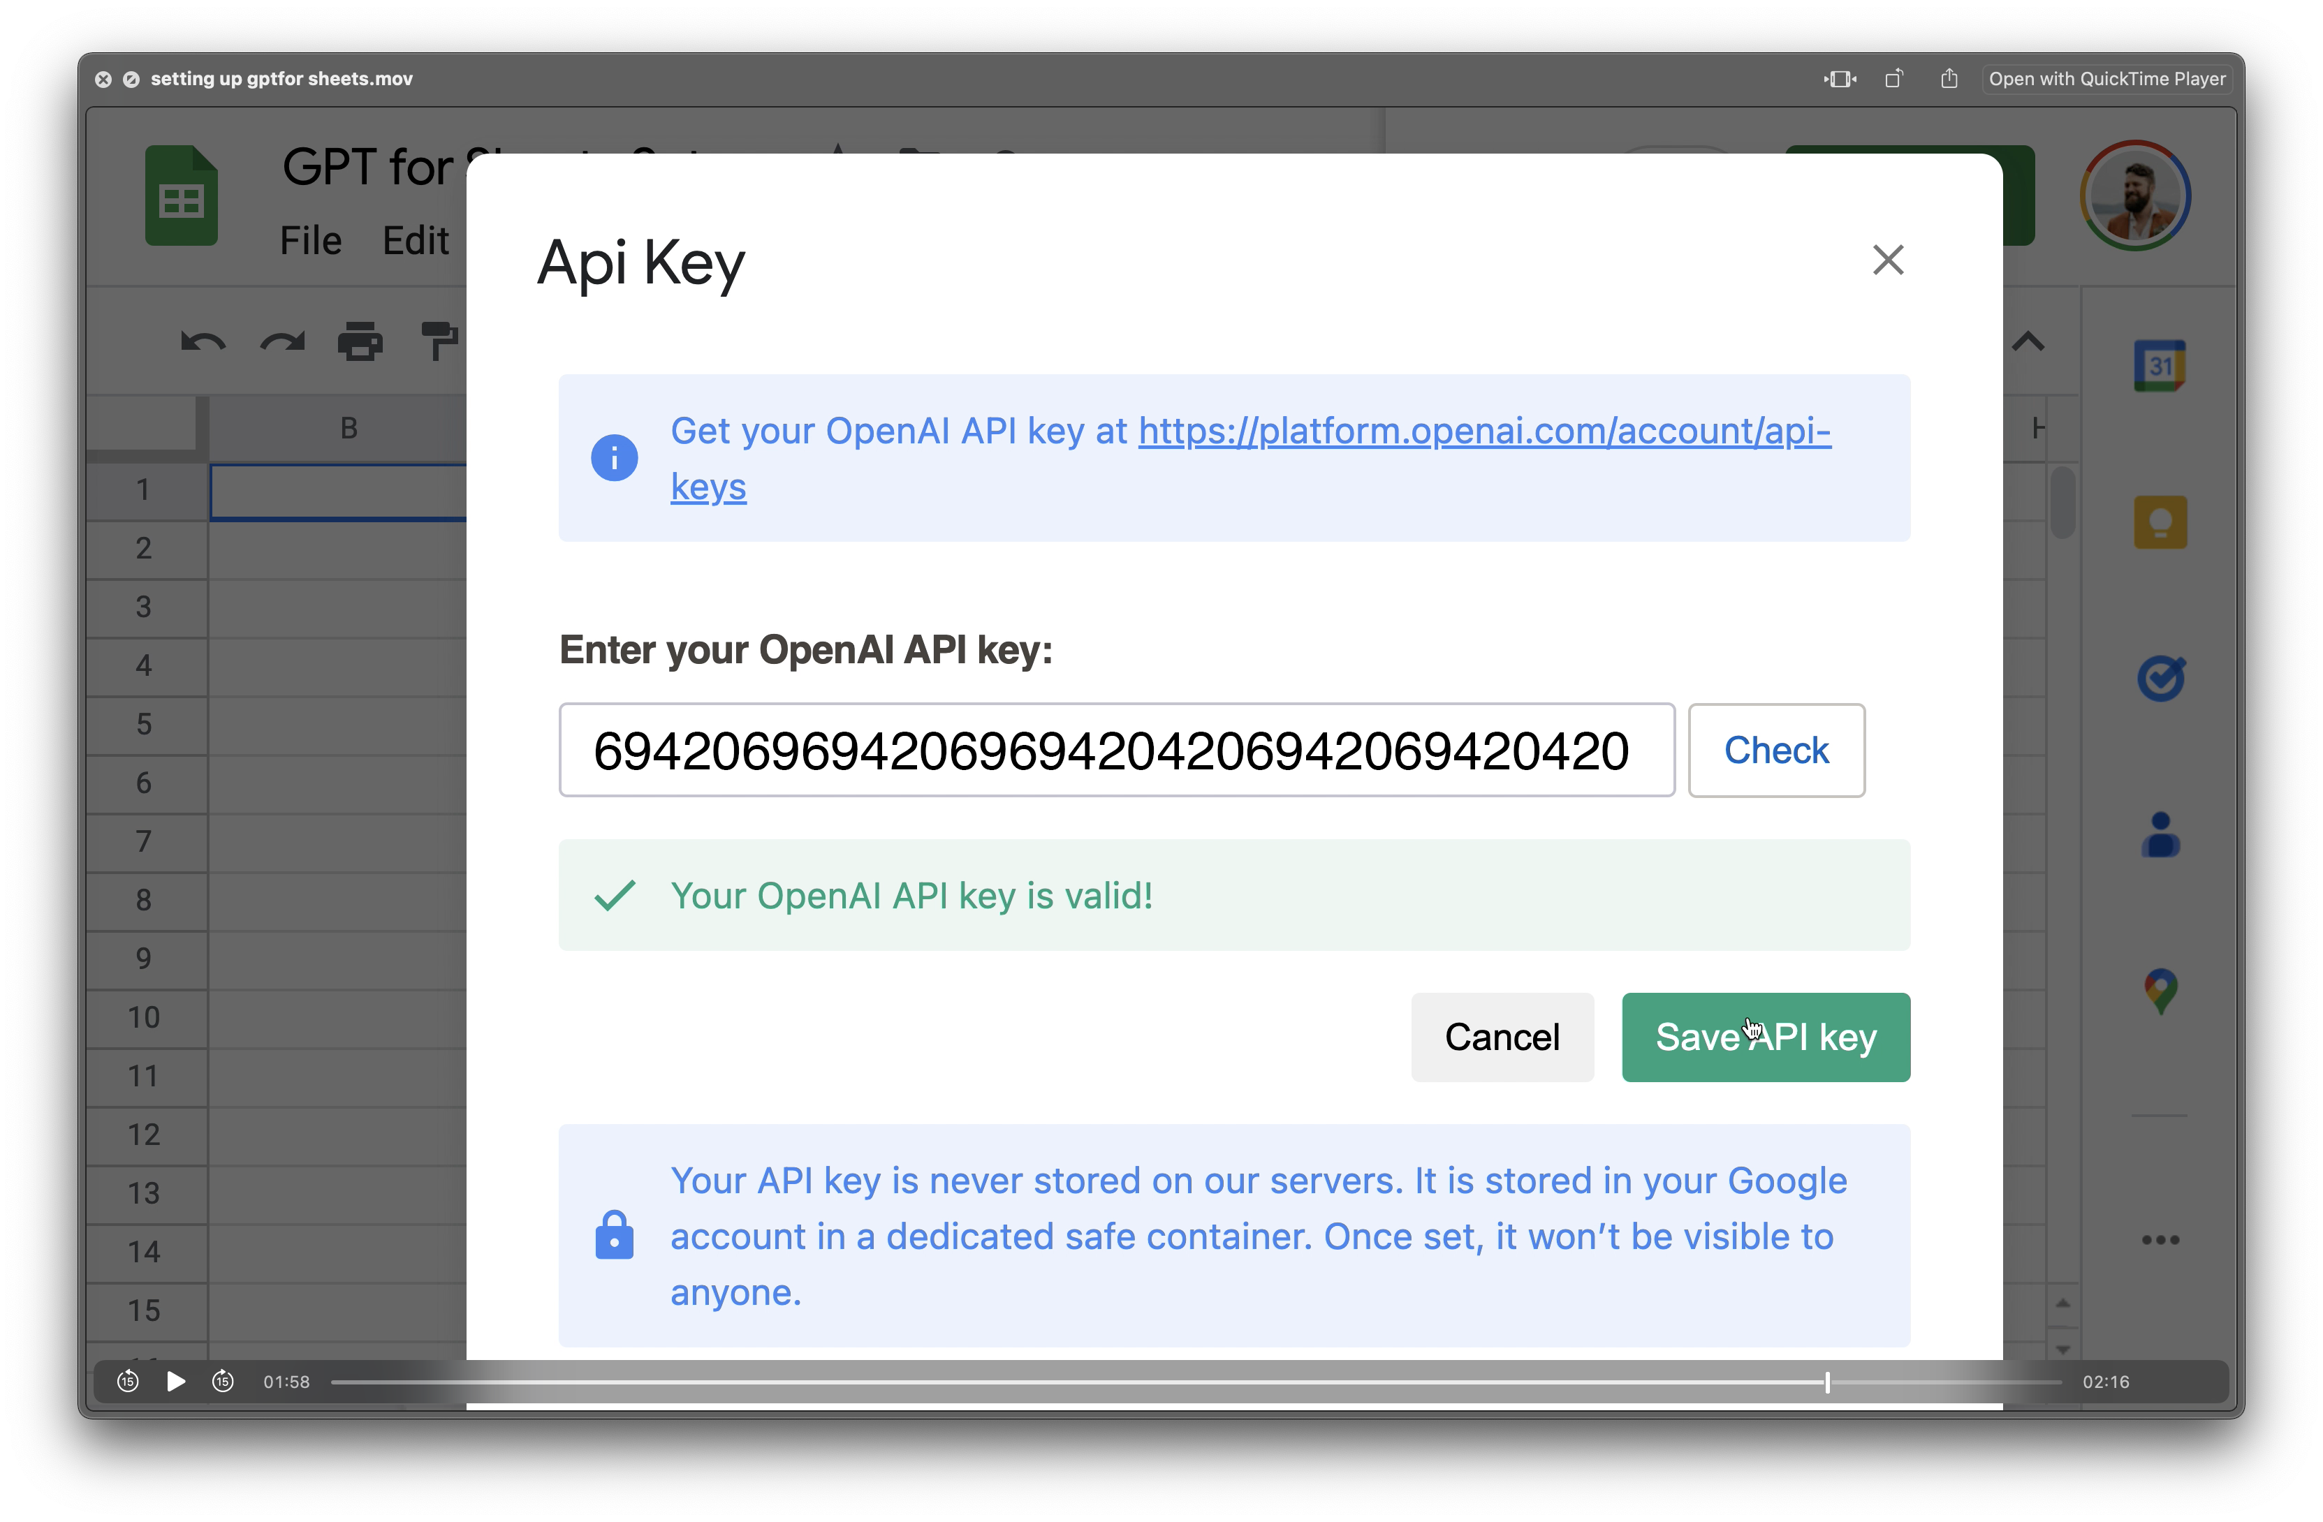Click the Google Calendar sidebar icon
Viewport: 2323px width, 1522px height.
tap(2159, 366)
